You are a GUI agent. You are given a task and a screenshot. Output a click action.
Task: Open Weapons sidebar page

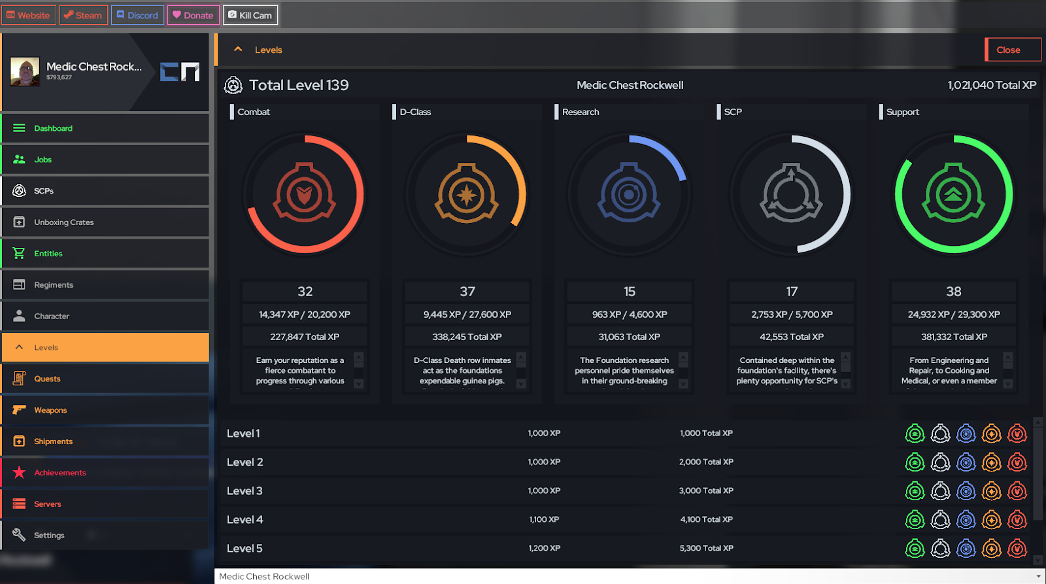[105, 410]
